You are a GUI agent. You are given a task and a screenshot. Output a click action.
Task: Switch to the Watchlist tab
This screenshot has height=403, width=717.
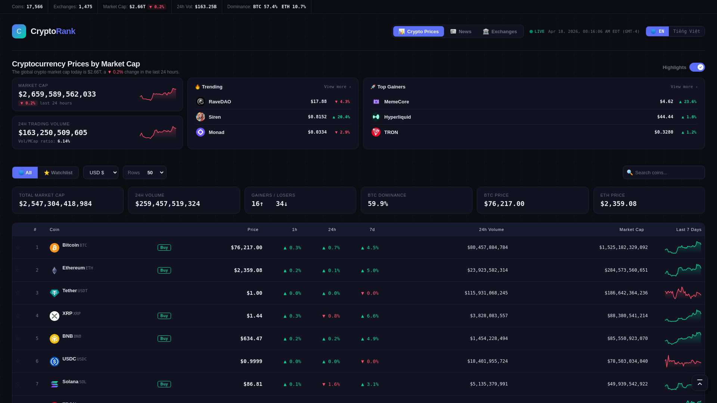58,172
